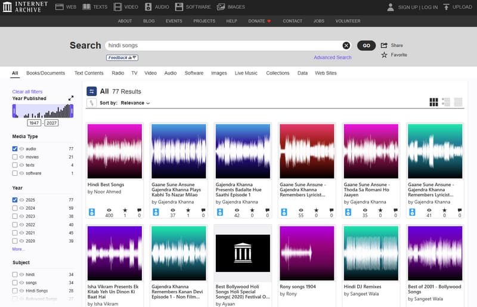Viewport: 477px width, 307px height.
Task: Check the songs subject filter
Action: coord(14,283)
